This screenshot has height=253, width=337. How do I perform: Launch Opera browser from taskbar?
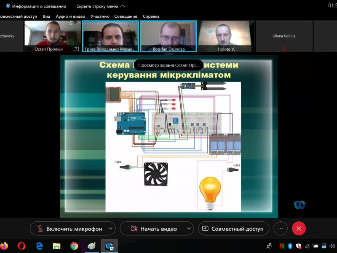coord(21,245)
